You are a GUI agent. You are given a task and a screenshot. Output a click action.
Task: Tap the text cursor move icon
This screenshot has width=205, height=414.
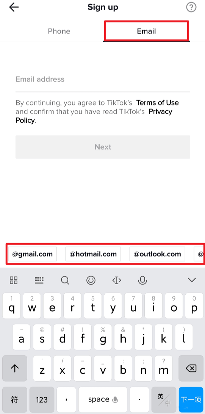point(117,280)
